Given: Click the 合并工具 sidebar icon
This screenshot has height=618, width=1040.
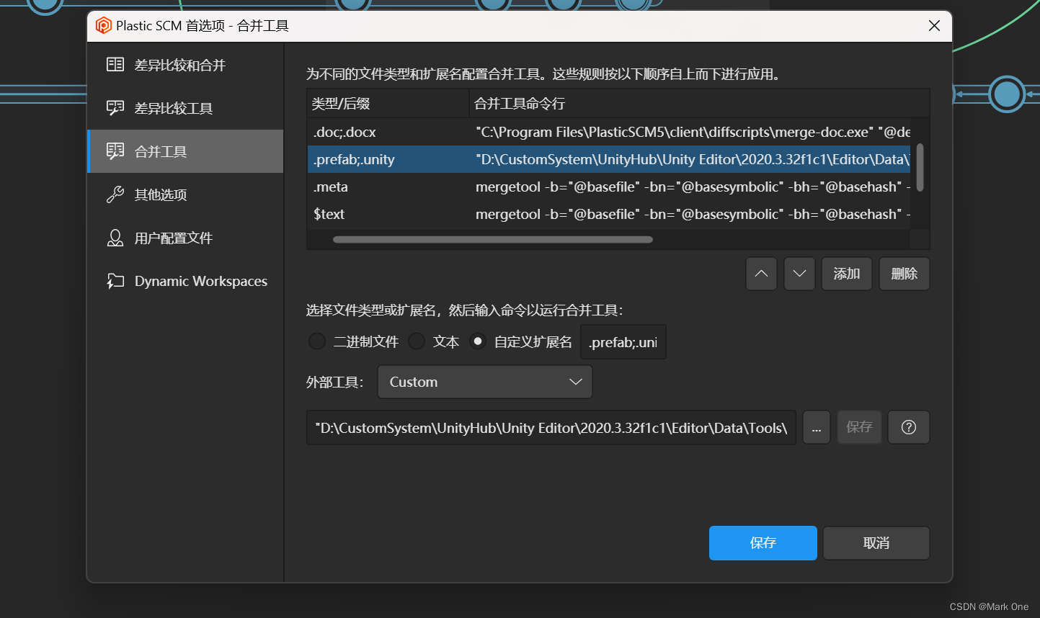Looking at the screenshot, I should (115, 151).
